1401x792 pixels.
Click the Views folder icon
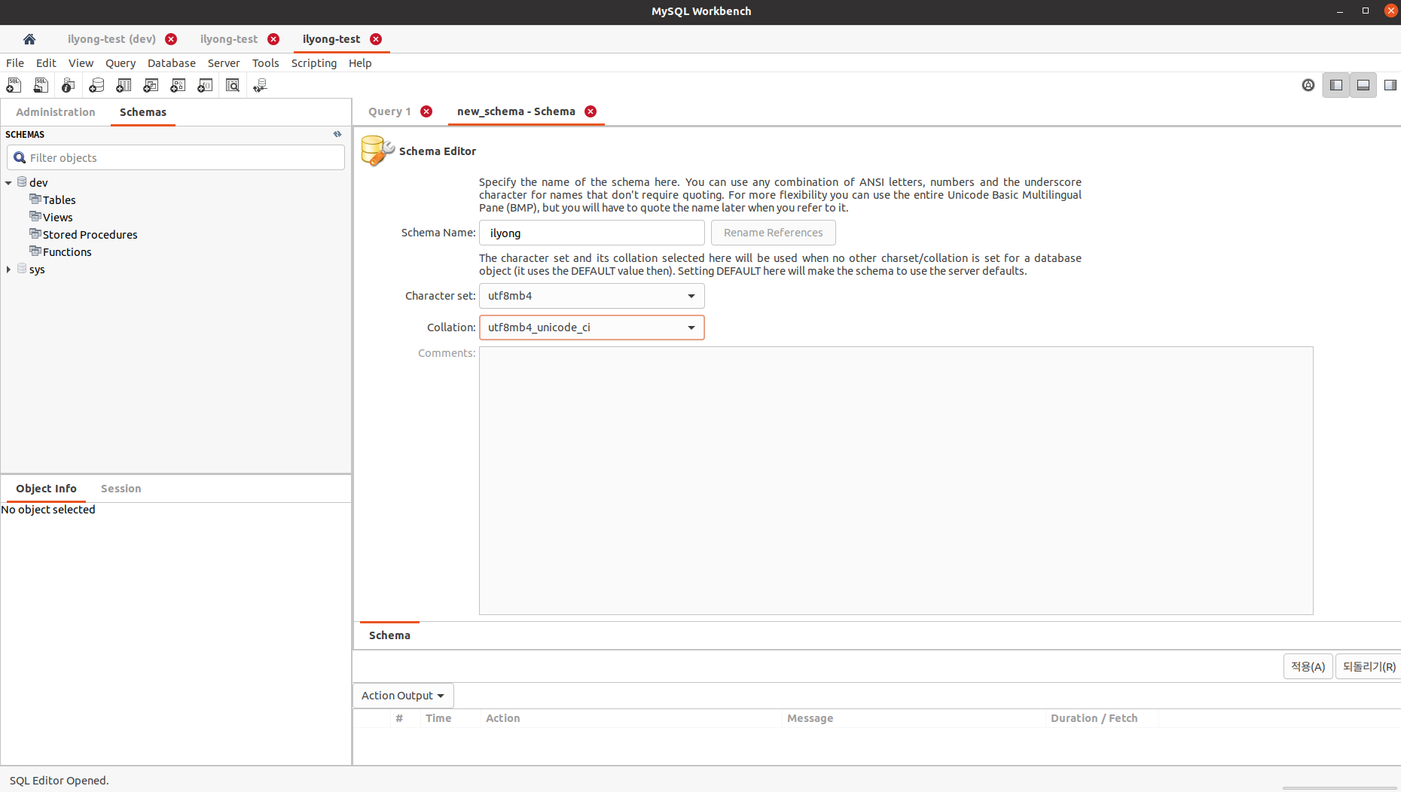point(35,216)
